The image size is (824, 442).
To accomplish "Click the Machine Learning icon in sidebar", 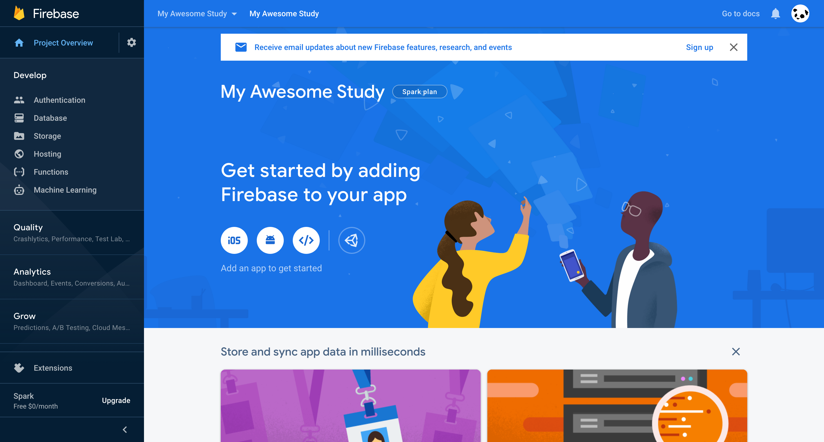I will [19, 190].
